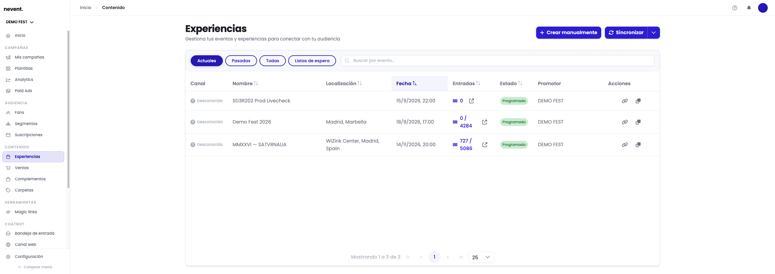Copy link for MMXXVI — SATVRNALIA row
The width and height of the screenshot is (775, 274).
point(625,145)
